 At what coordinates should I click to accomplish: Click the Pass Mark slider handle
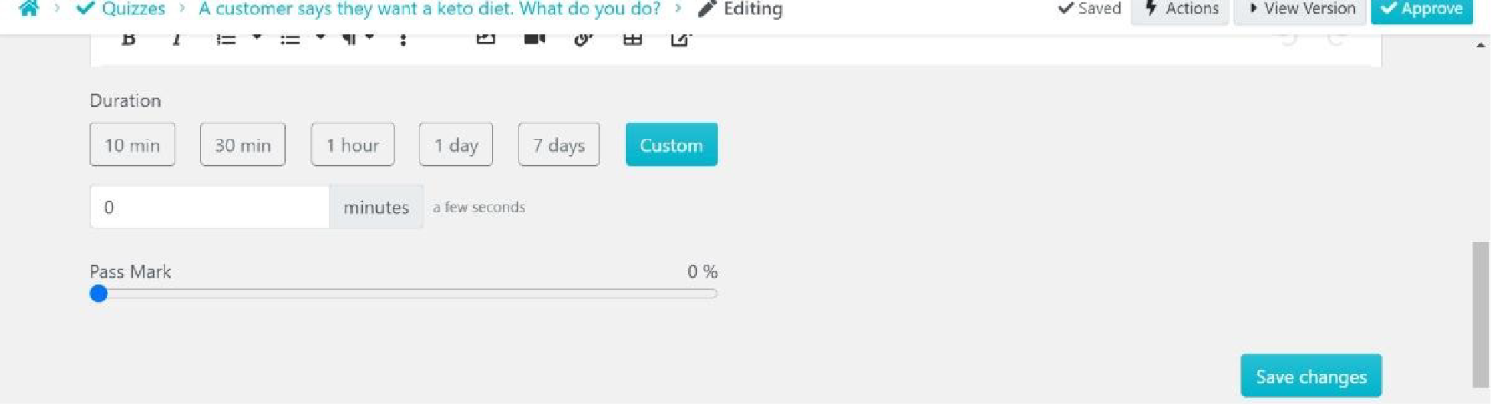[99, 294]
